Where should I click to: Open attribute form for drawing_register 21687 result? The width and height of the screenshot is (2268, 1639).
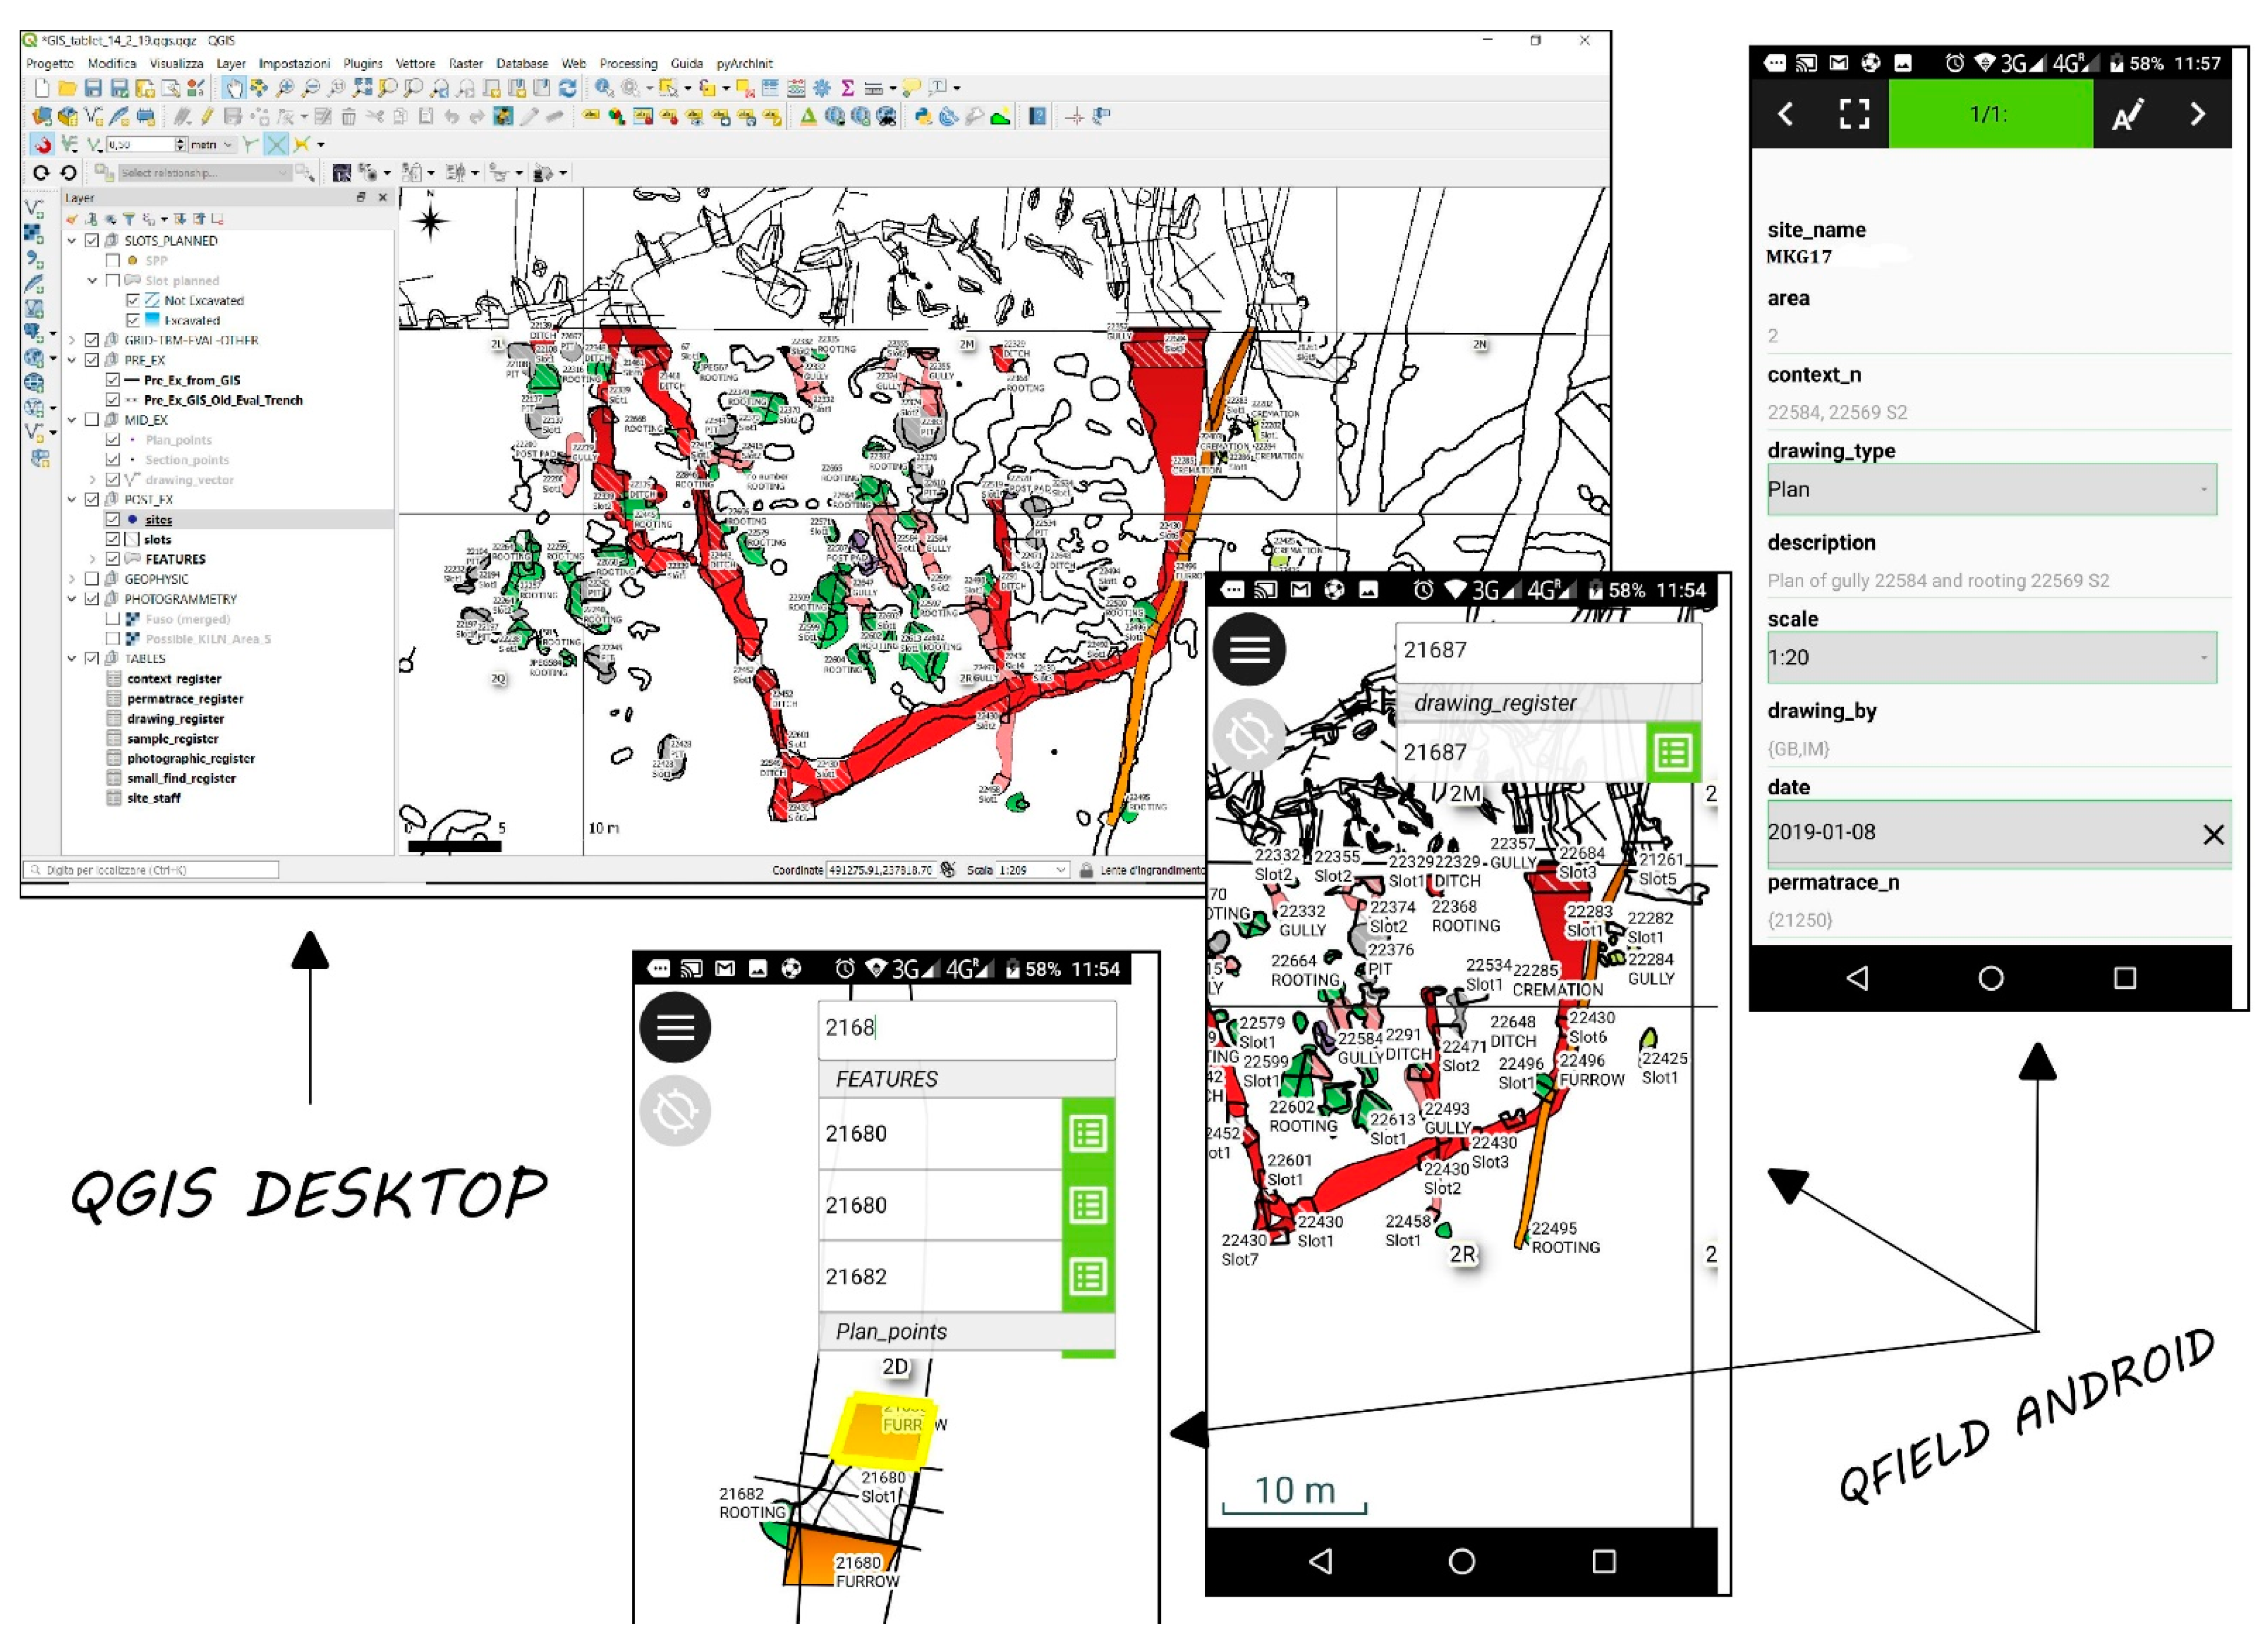1673,752
